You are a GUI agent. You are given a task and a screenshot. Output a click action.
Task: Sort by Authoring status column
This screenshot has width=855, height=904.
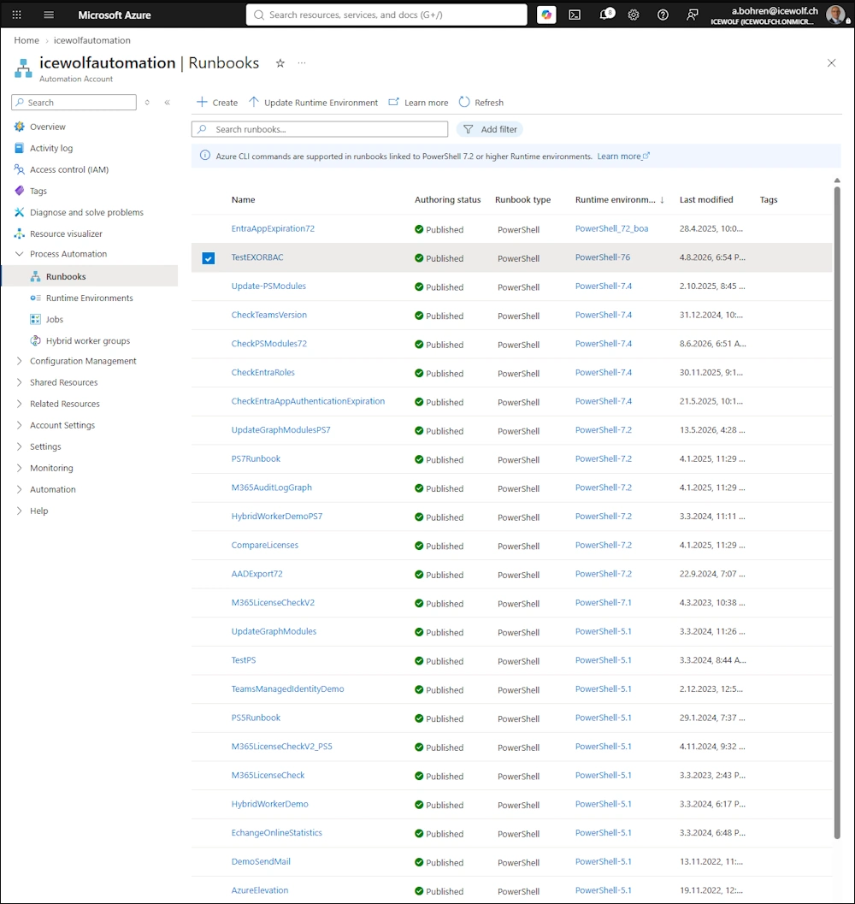[447, 199]
